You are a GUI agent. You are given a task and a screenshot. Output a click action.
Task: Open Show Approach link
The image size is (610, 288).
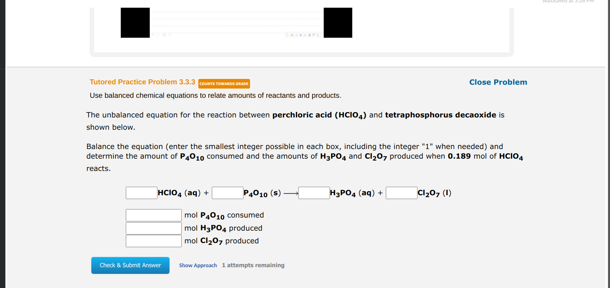(198, 265)
